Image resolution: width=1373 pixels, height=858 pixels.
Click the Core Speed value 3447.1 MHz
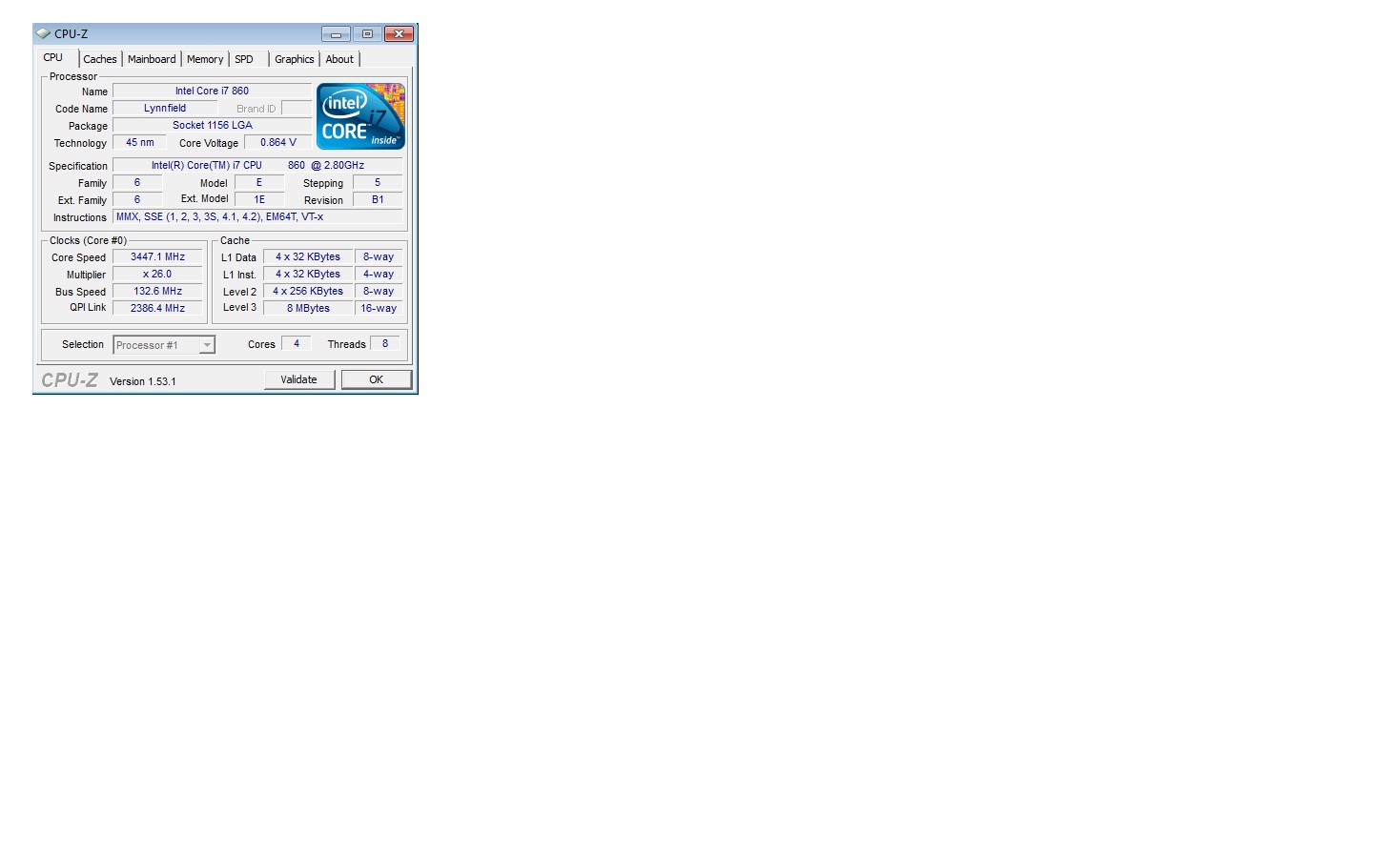click(157, 257)
